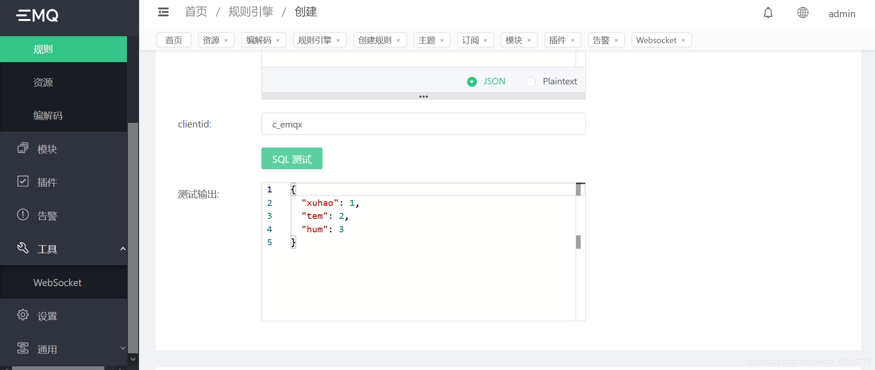This screenshot has height=370, width=875.
Task: Select the JSON radio option
Action: click(472, 82)
